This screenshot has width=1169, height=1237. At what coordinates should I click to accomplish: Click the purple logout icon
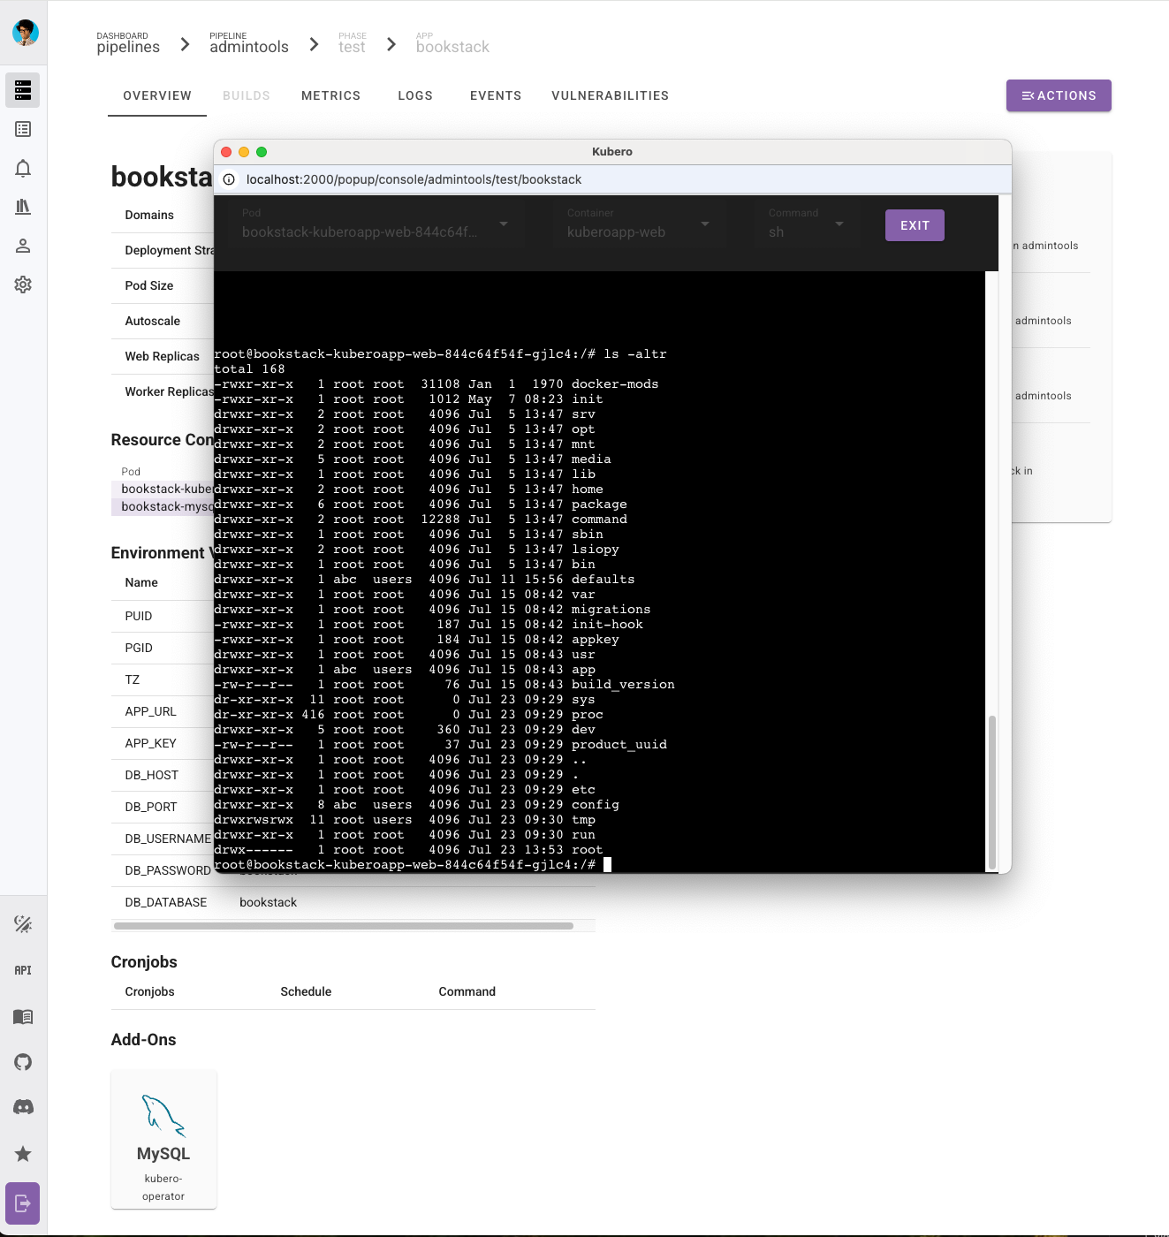pos(23,1203)
